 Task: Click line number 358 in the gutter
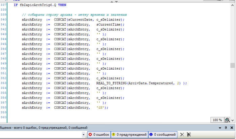(x=4, y=107)
